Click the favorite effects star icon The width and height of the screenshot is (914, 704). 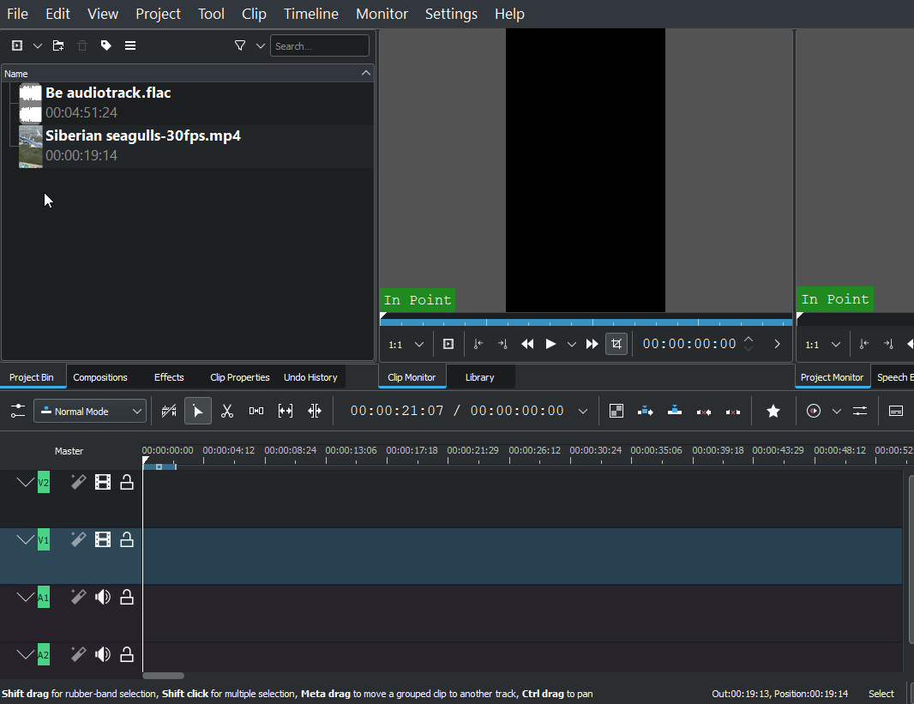tap(773, 412)
